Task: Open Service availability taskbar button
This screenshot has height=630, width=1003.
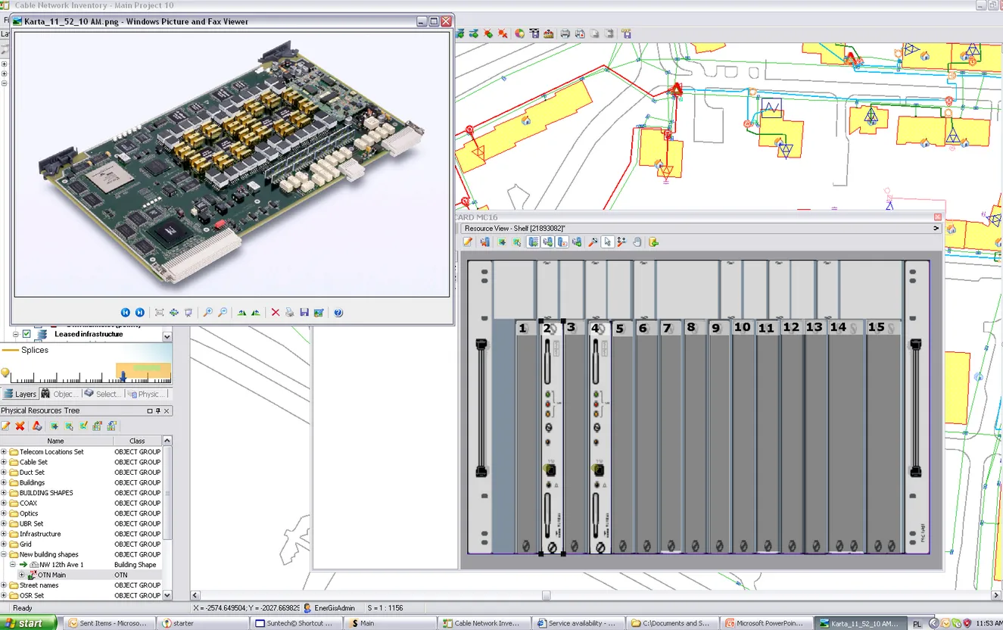Action: pyautogui.click(x=578, y=623)
